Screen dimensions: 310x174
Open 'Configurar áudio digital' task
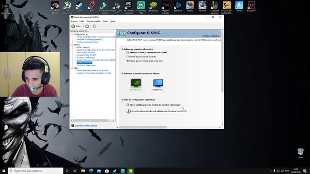(86, 58)
